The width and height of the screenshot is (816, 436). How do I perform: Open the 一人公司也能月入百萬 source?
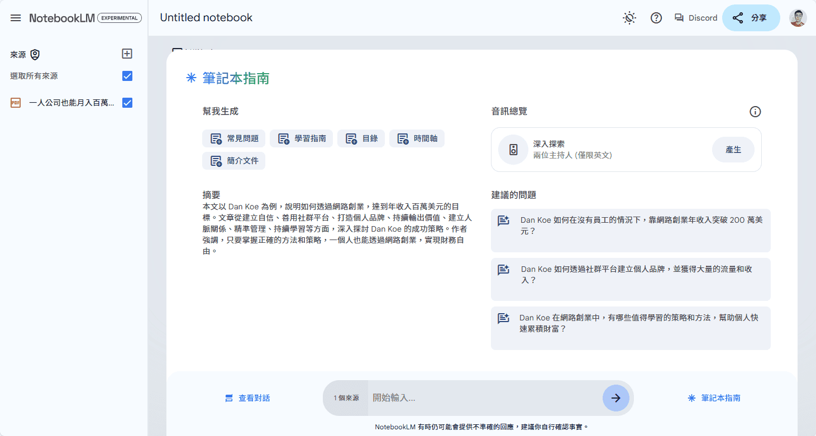tap(72, 103)
